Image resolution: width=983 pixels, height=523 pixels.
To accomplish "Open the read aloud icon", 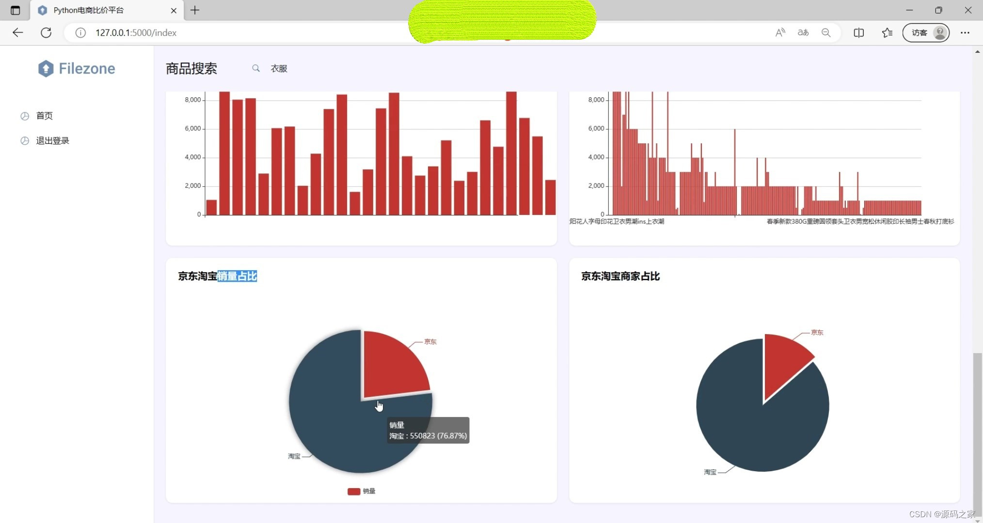I will tap(780, 32).
